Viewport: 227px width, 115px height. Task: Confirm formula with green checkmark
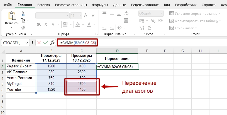(x=46, y=43)
